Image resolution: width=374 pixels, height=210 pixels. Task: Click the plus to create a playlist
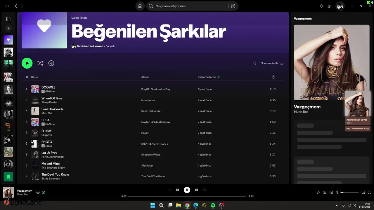(x=8, y=28)
